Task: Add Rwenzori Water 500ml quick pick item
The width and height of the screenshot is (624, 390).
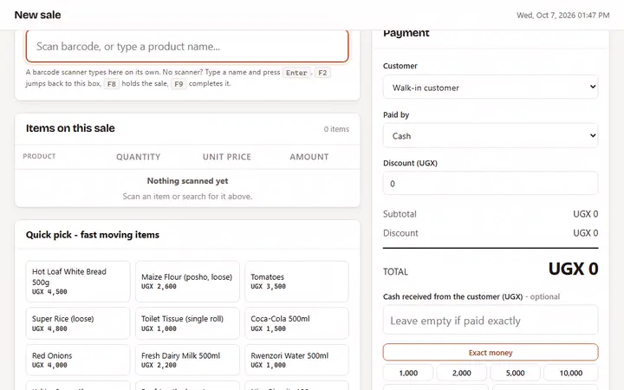Action: point(296,360)
